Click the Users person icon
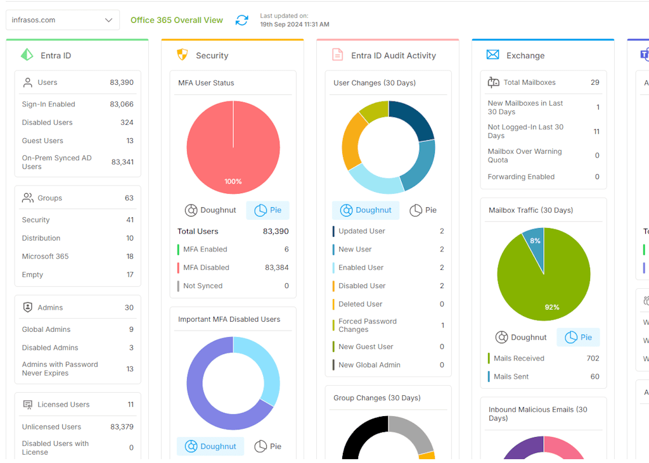 pos(27,82)
